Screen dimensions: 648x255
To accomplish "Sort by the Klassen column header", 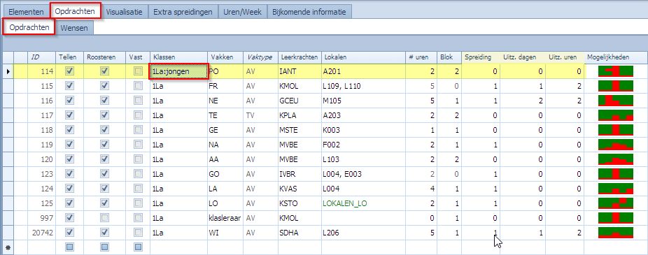I will [x=178, y=57].
